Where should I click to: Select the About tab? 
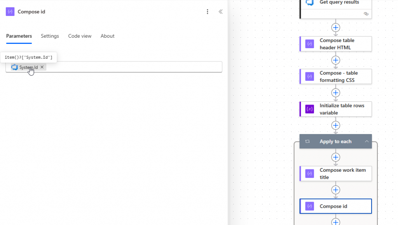(107, 36)
